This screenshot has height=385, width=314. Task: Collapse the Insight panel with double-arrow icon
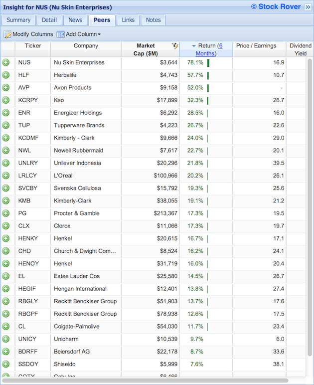click(308, 7)
